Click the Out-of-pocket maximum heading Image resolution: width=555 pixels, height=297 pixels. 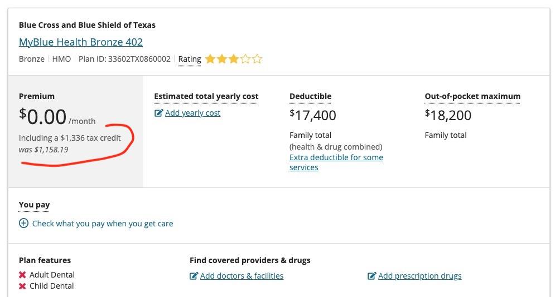[x=472, y=96]
